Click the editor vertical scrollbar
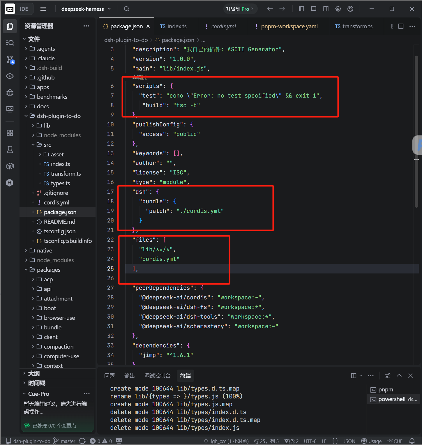The height and width of the screenshot is (445, 422). [416, 132]
